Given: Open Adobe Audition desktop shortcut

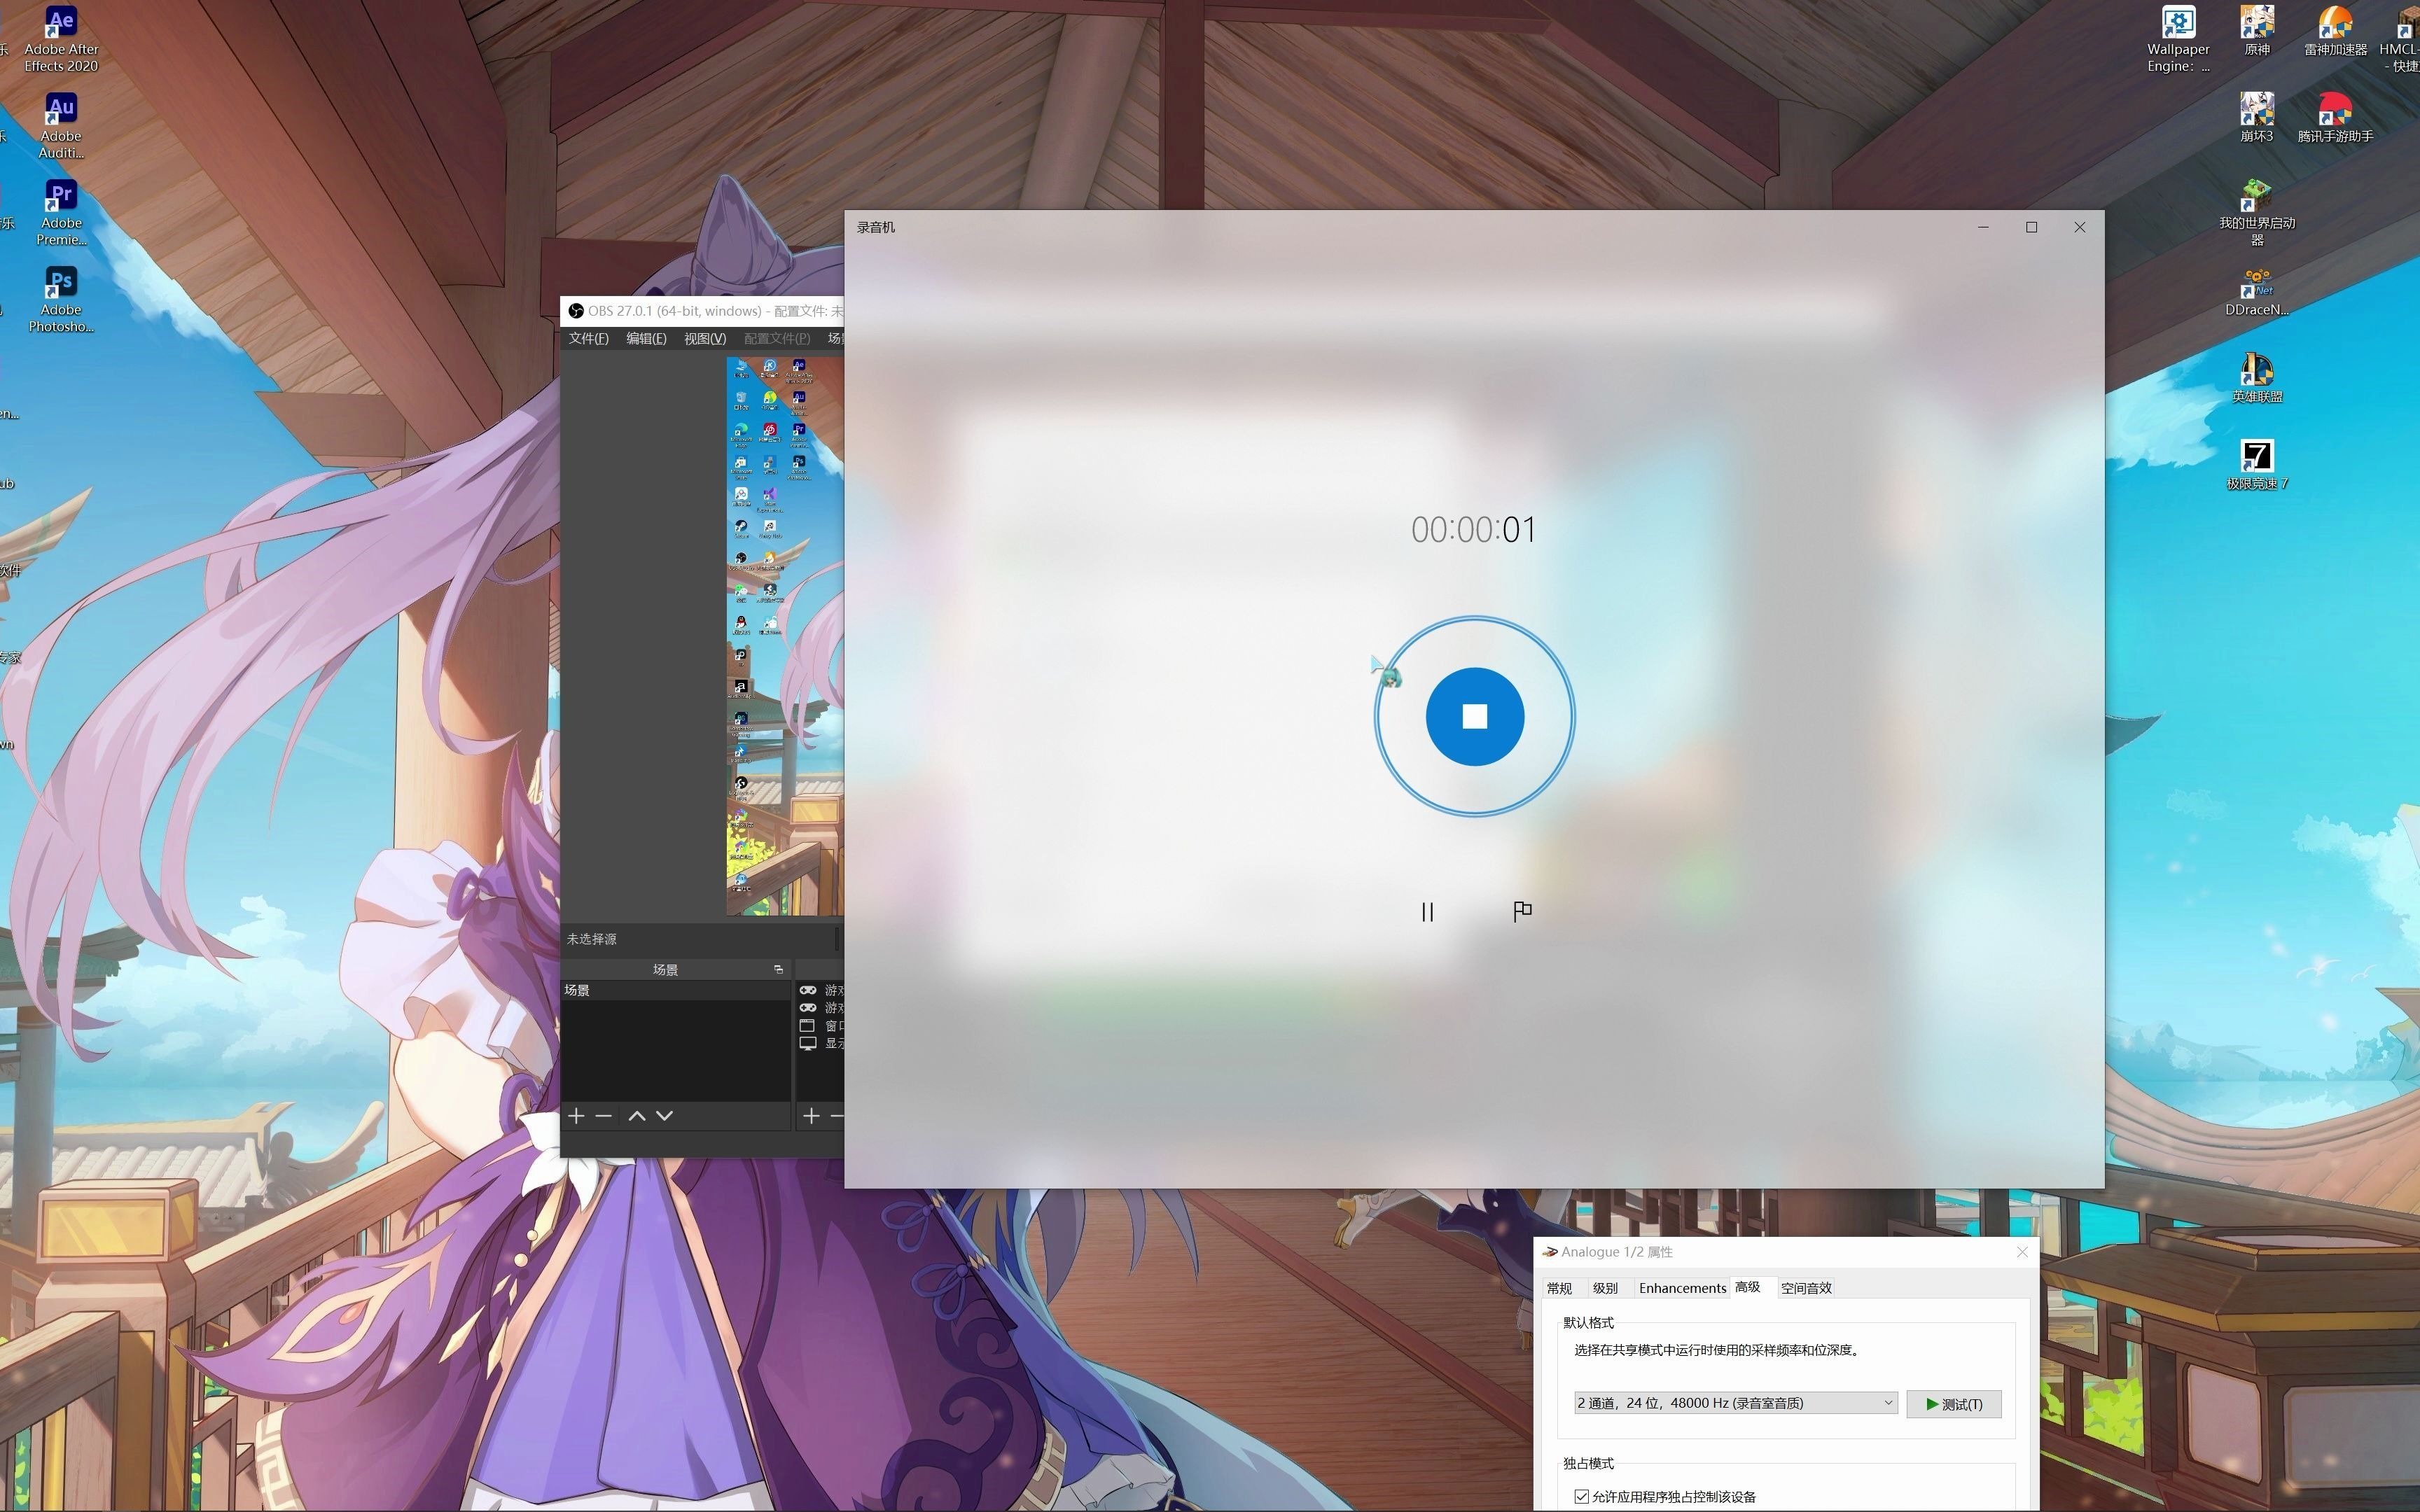Looking at the screenshot, I should (x=61, y=126).
